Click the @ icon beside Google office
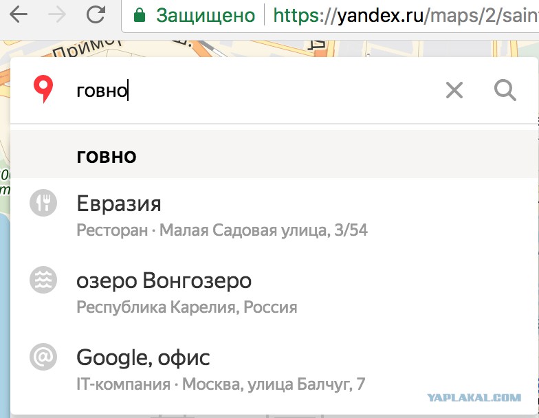This screenshot has height=418, width=539. tap(43, 357)
